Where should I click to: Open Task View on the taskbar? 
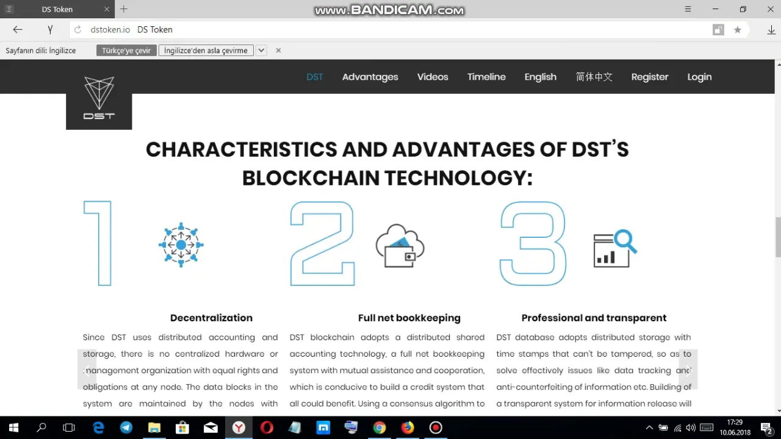point(69,427)
